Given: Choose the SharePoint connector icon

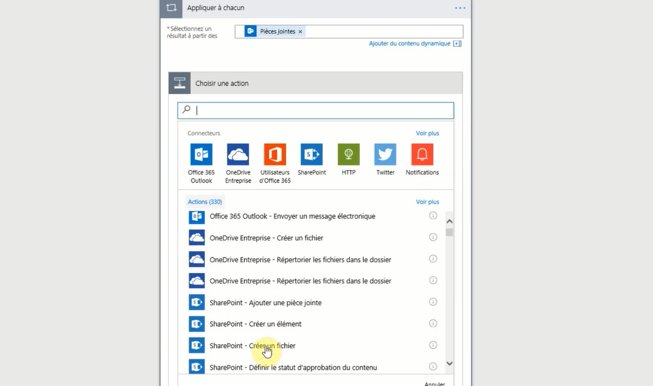Looking at the screenshot, I should (x=311, y=155).
